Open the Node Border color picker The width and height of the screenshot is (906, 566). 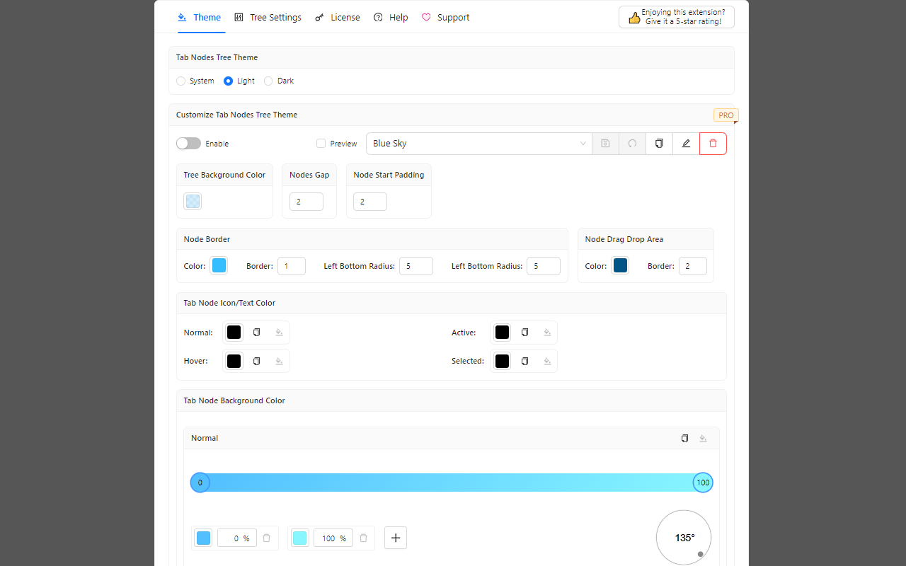219,265
